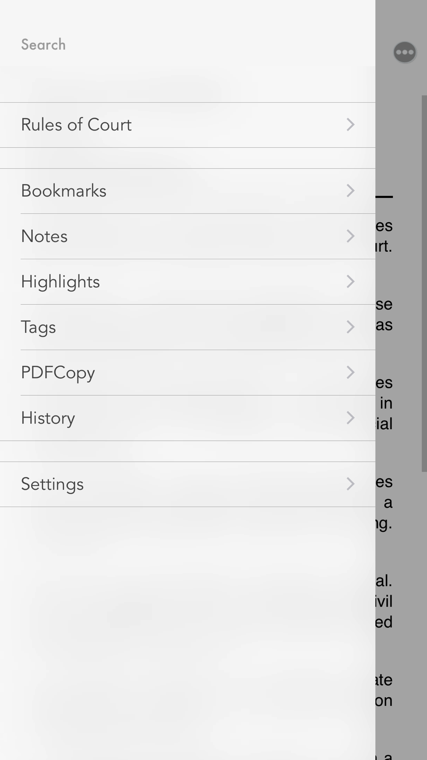
Task: Click the Tags row chevron
Action: (350, 327)
